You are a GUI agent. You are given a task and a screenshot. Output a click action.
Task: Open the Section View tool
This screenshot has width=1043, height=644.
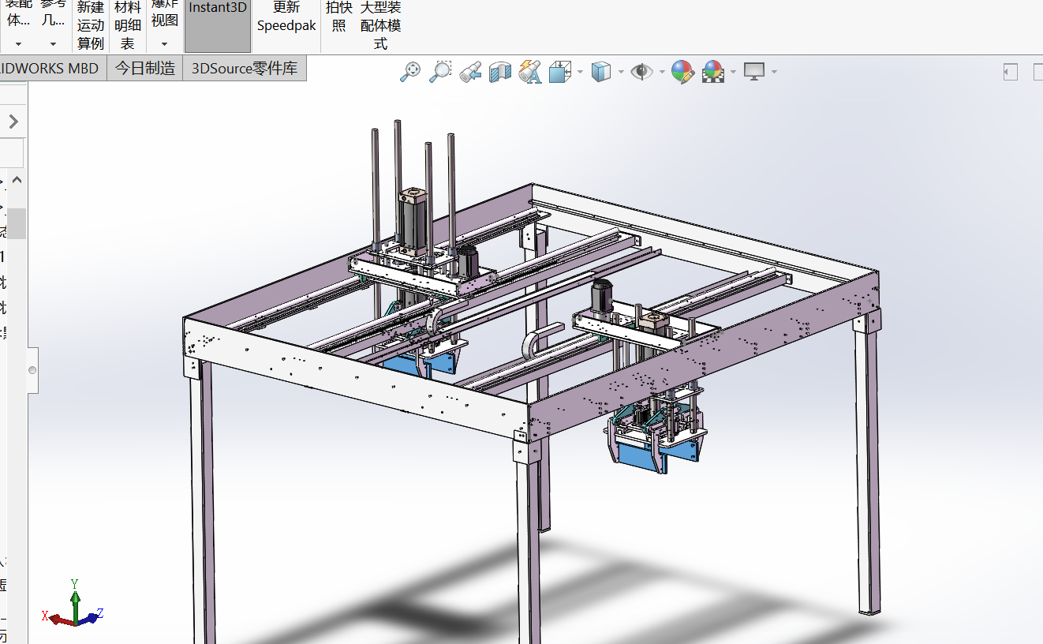point(501,72)
